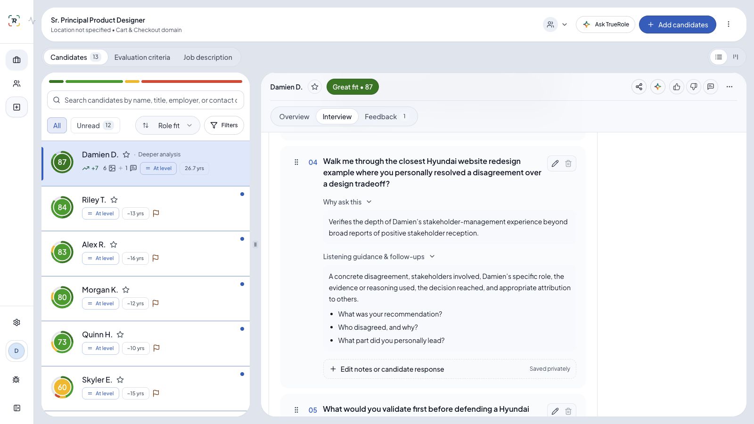Switch to the Overview tab
Viewport: 754px width, 424px height.
pyautogui.click(x=294, y=117)
